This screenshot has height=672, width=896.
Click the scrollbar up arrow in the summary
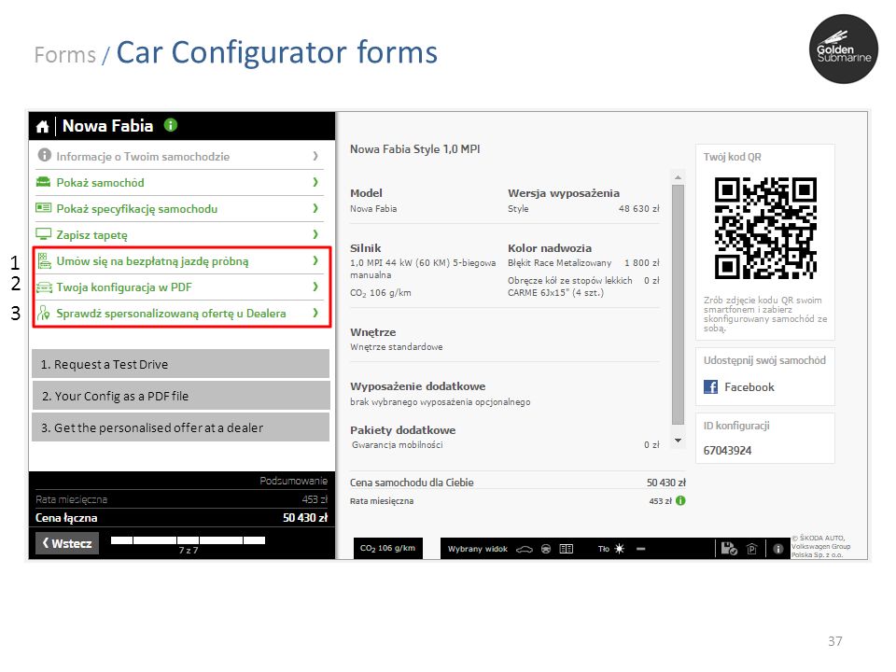tap(678, 177)
